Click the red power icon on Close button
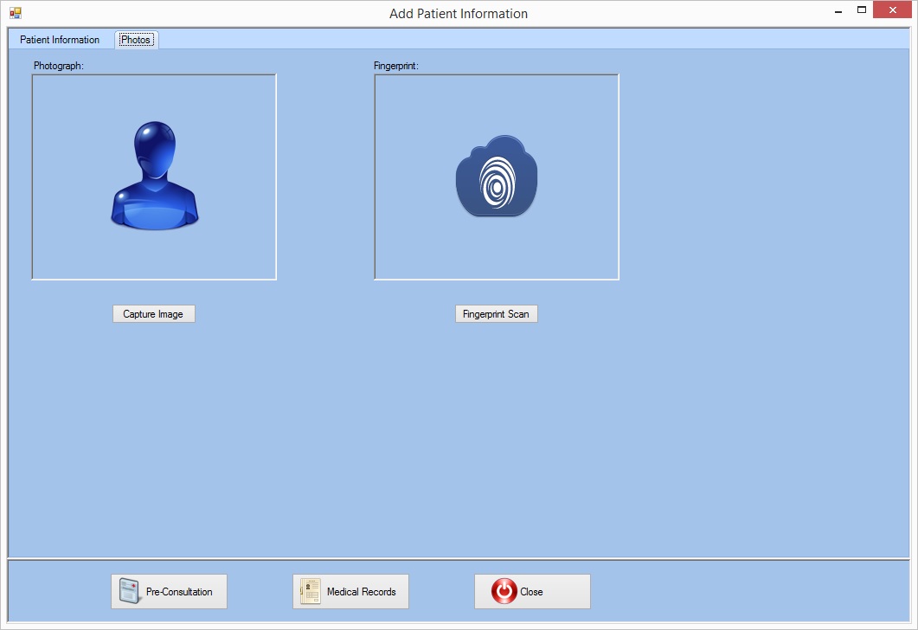This screenshot has height=630, width=918. coord(504,592)
